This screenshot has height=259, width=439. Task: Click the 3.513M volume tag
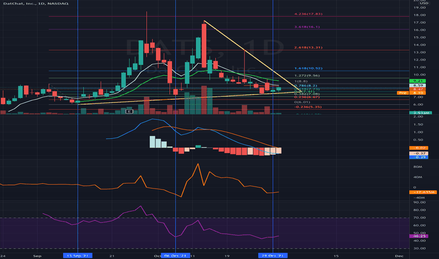coord(421,113)
